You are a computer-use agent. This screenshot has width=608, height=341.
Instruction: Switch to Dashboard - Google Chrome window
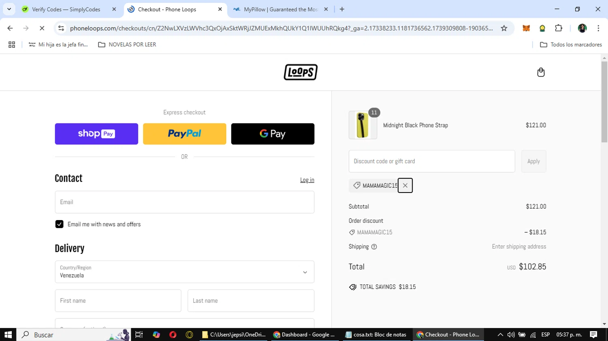(304, 335)
